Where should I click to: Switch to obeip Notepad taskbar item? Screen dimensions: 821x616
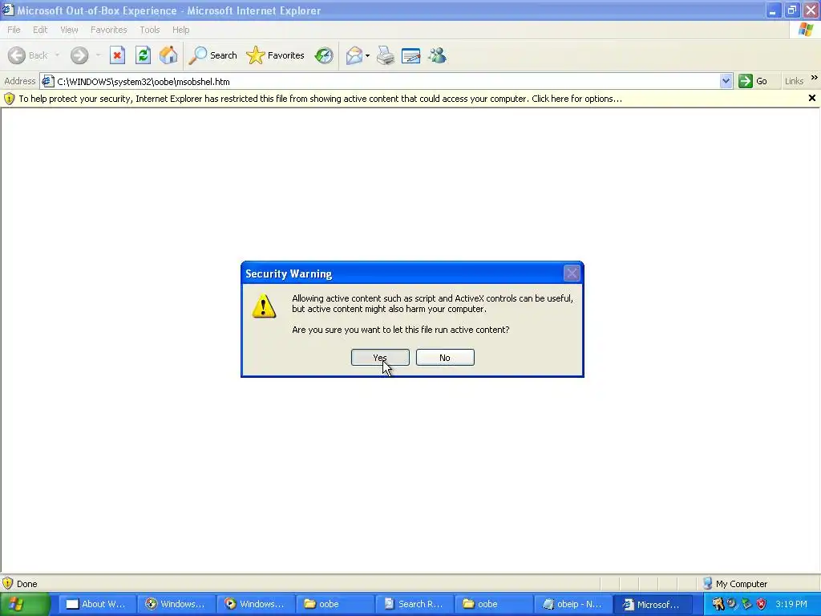pyautogui.click(x=572, y=604)
